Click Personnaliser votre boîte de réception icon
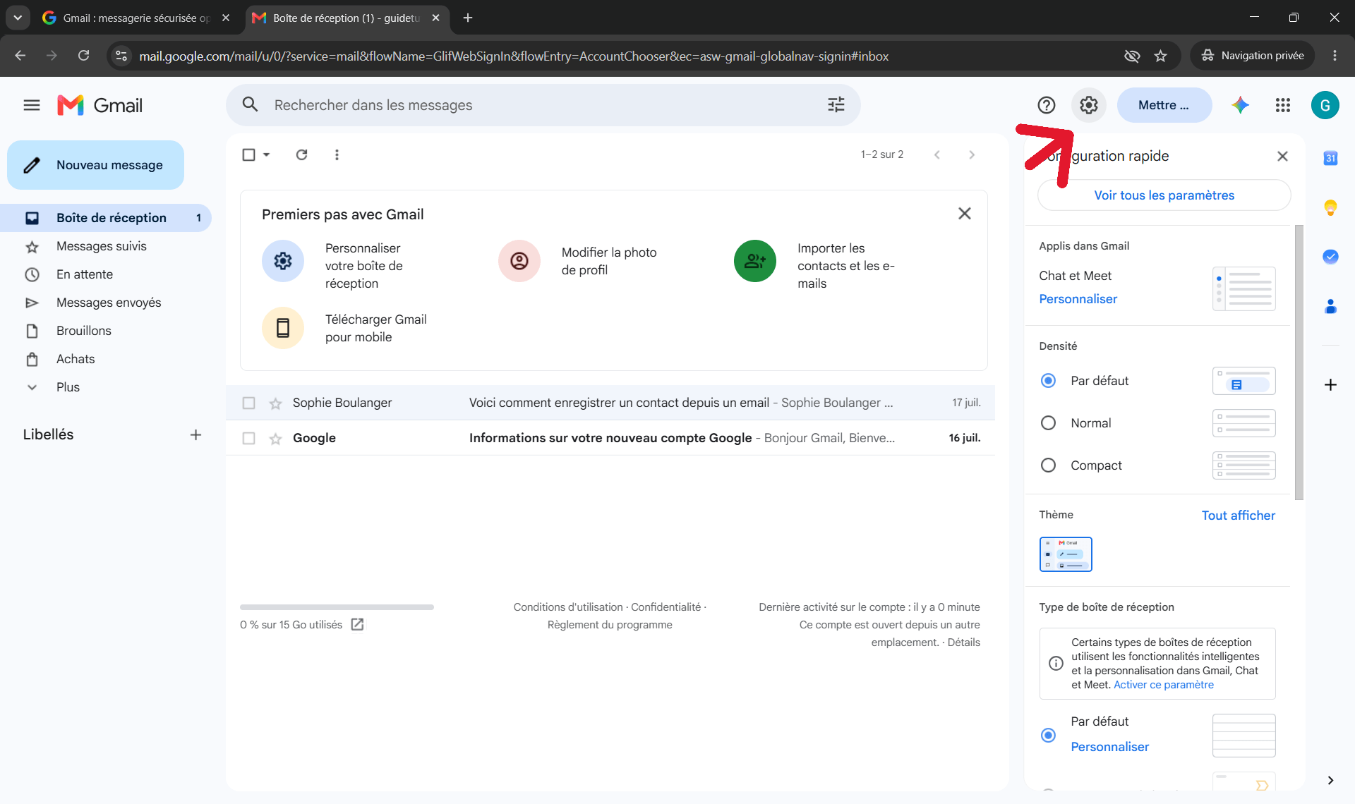Viewport: 1355px width, 804px height. click(283, 261)
